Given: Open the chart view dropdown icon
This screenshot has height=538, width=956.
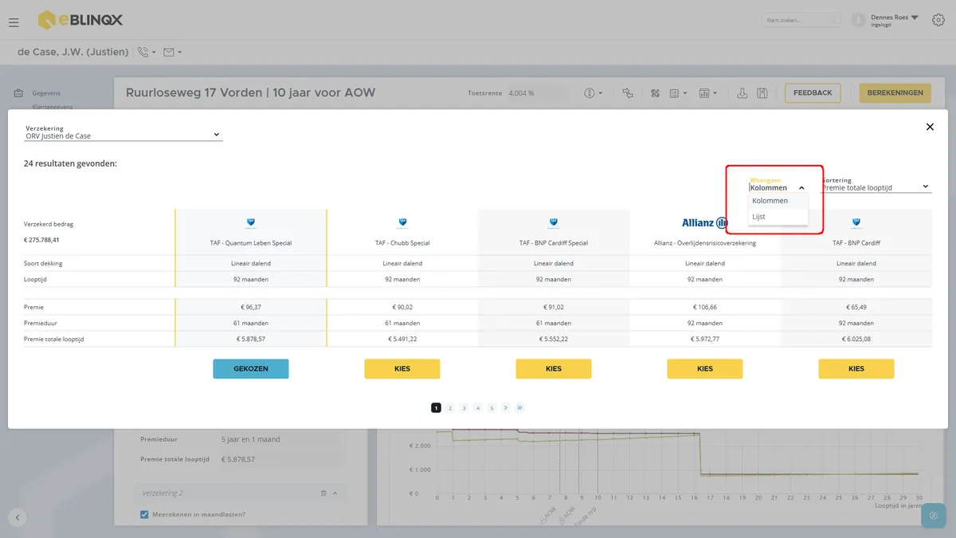Looking at the screenshot, I should [707, 93].
